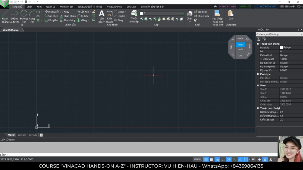The width and height of the screenshot is (303, 170).
Task: Click the VINACAD WEB button
Action: [228, 7]
